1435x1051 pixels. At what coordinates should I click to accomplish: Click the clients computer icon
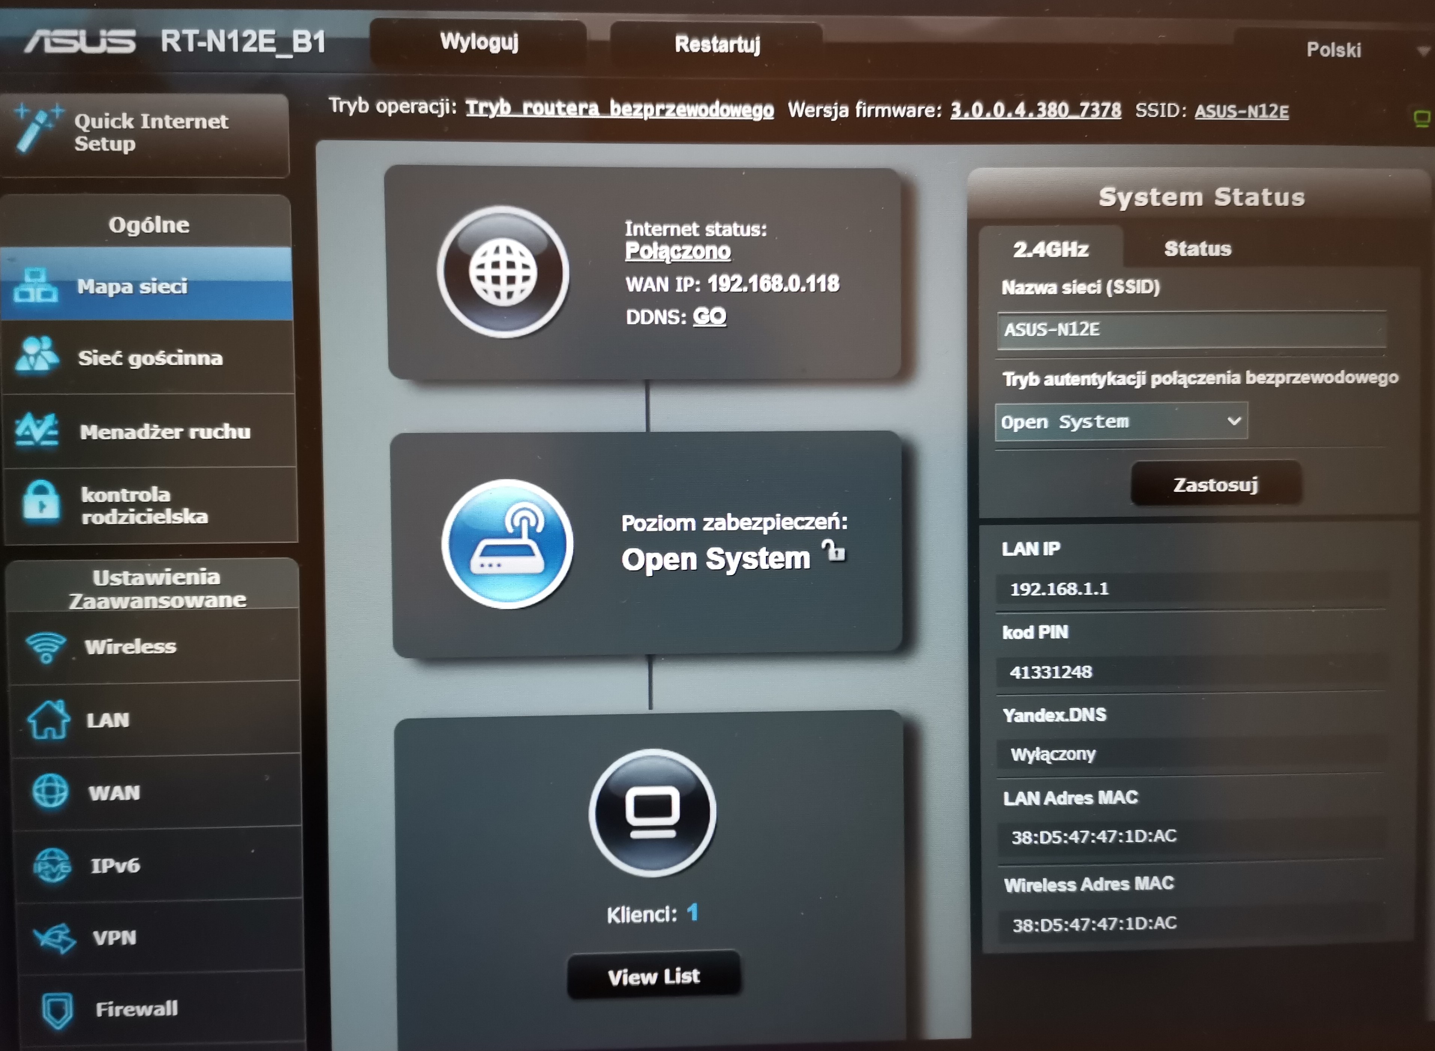click(653, 812)
